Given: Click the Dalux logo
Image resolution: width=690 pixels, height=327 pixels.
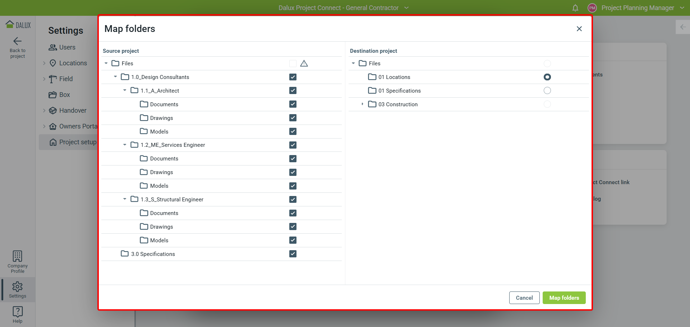Looking at the screenshot, I should tap(18, 25).
